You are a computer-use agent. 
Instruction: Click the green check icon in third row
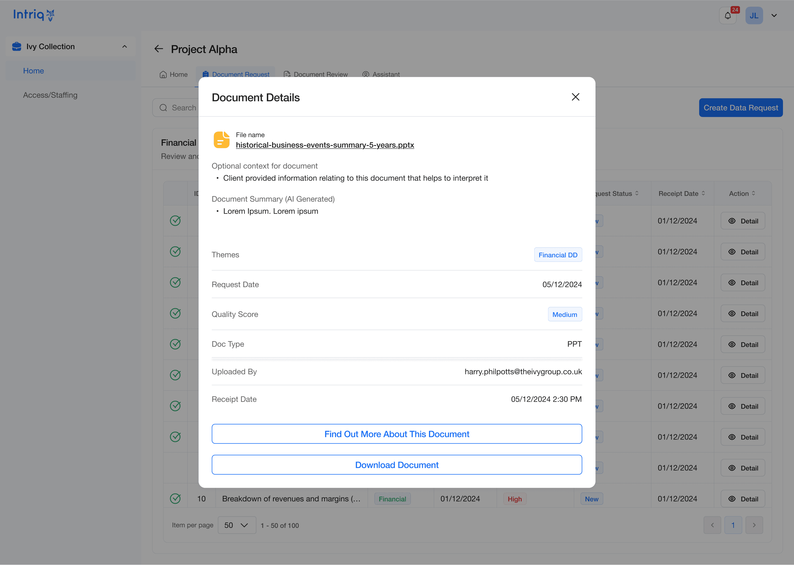(x=175, y=282)
